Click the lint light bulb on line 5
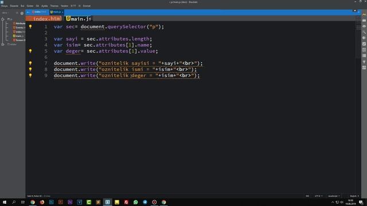This screenshot has width=367, height=206. [x=30, y=51]
